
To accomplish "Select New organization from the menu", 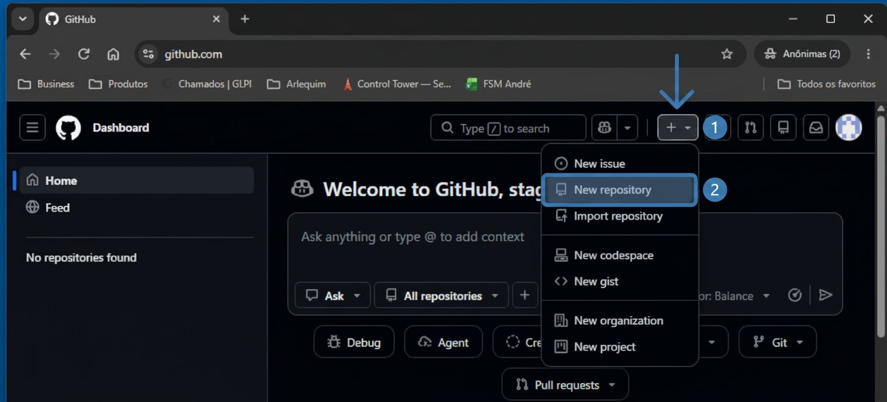I will click(x=620, y=320).
